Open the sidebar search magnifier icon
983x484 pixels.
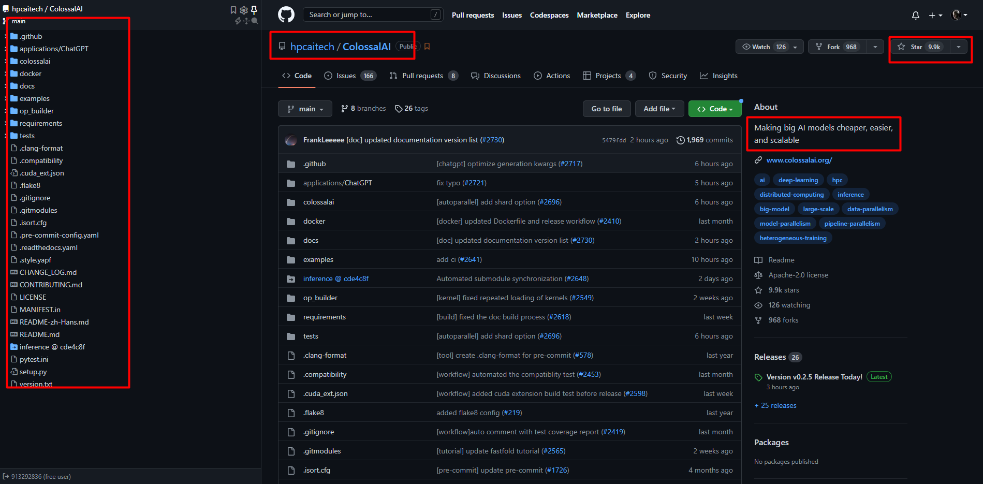click(x=255, y=21)
